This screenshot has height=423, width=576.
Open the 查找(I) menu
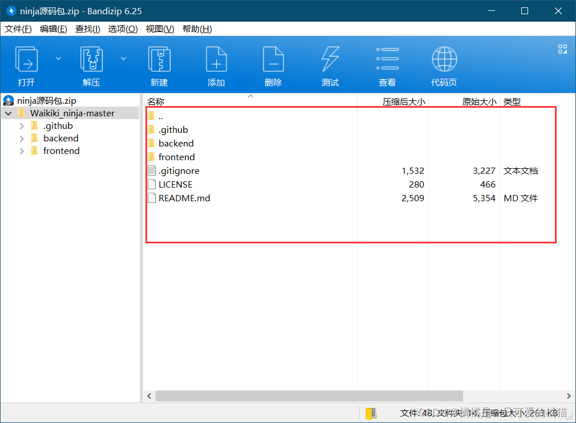87,29
